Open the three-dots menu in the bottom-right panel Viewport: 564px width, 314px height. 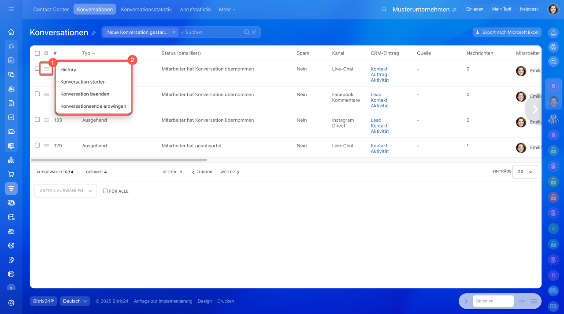point(522,301)
